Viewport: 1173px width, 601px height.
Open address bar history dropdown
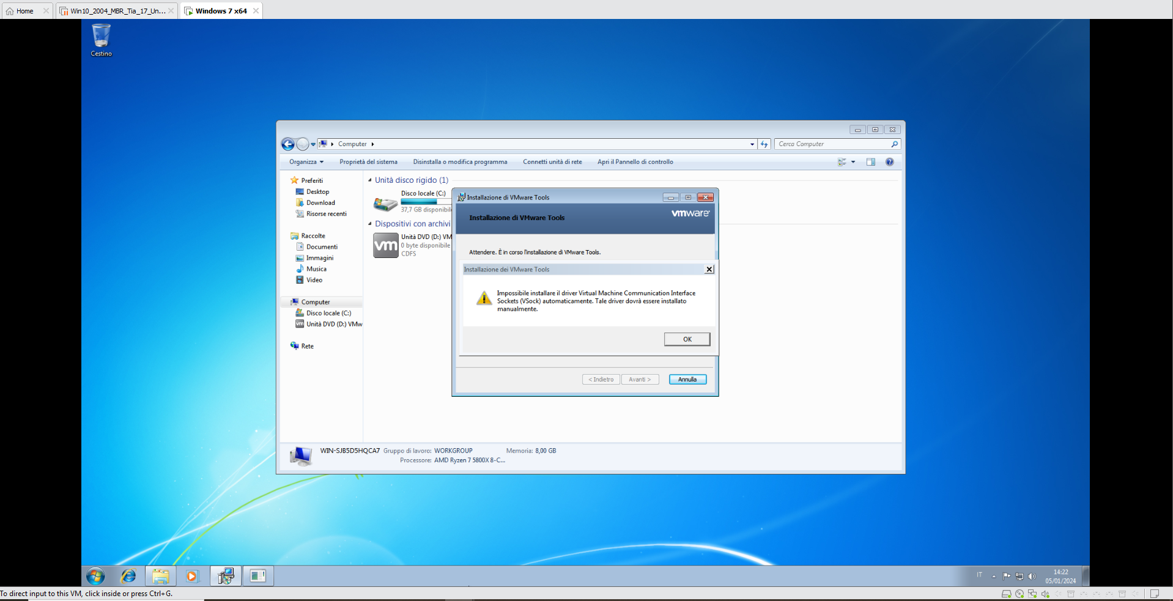(x=752, y=144)
